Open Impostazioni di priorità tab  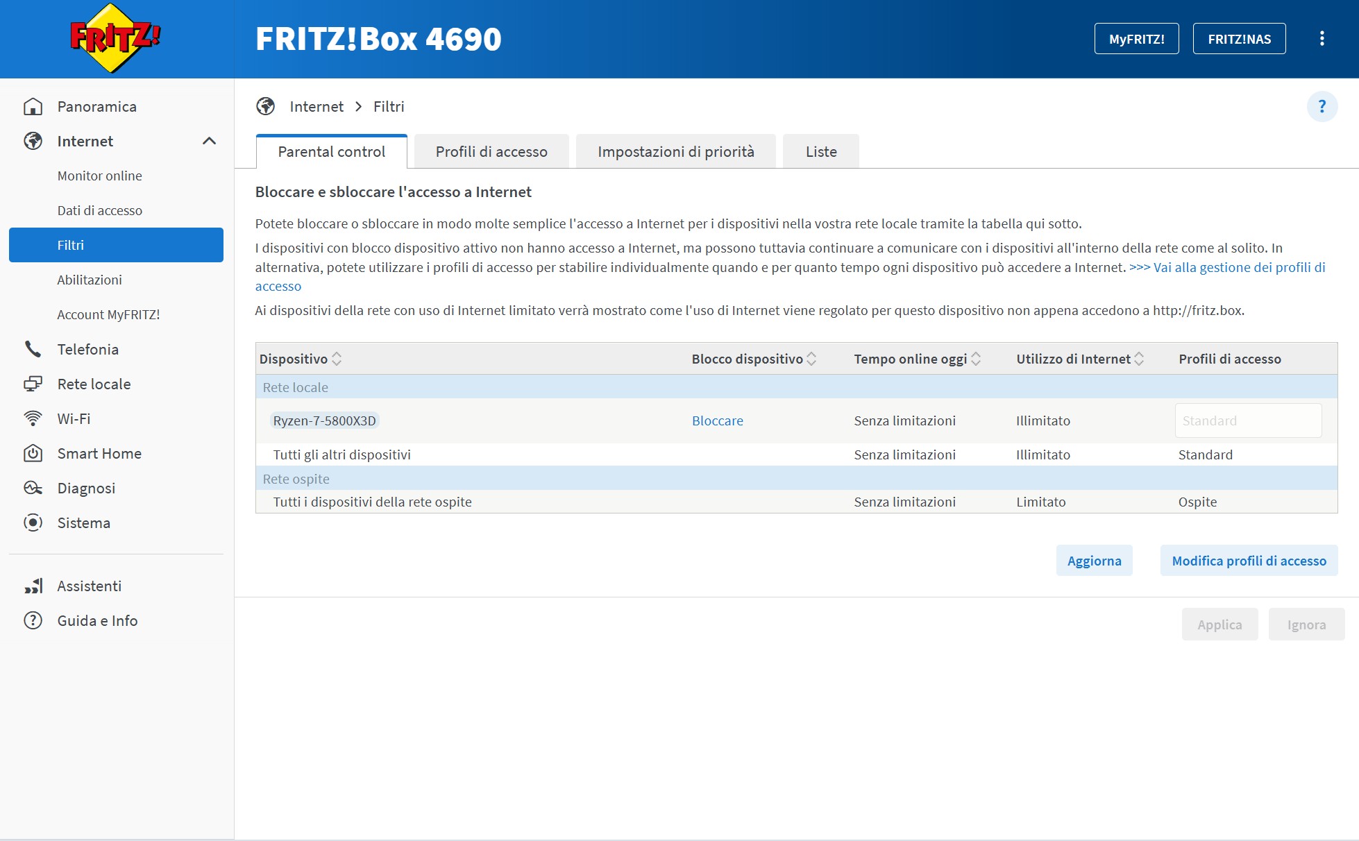point(675,151)
